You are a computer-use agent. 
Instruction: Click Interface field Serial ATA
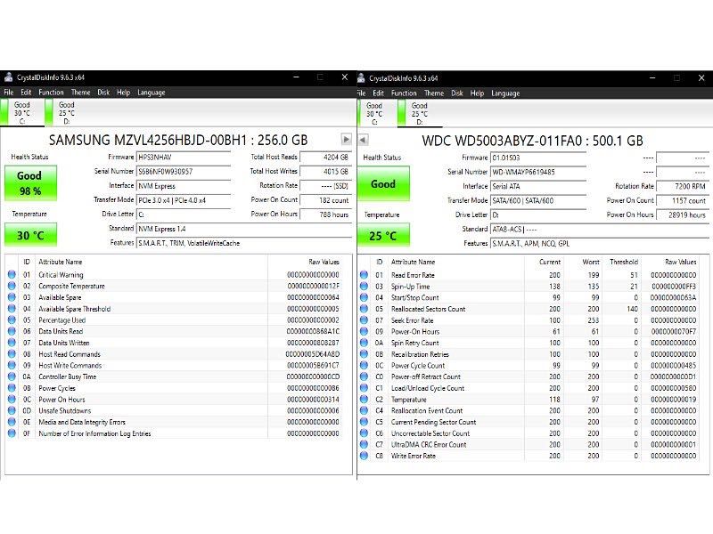pyautogui.click(x=538, y=186)
